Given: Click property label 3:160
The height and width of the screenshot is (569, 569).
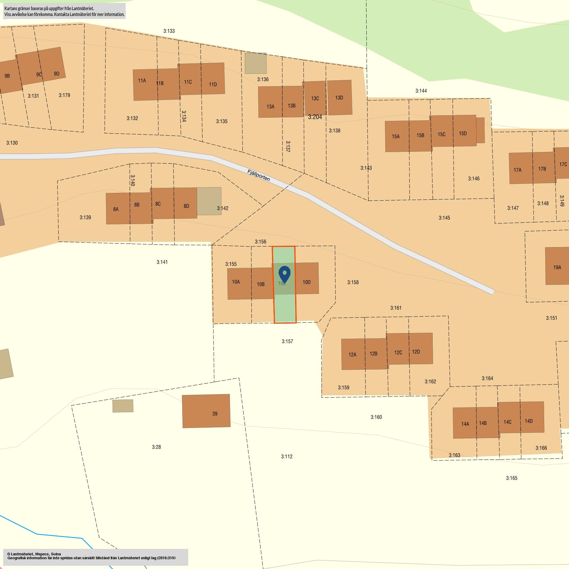Looking at the screenshot, I should [x=376, y=417].
